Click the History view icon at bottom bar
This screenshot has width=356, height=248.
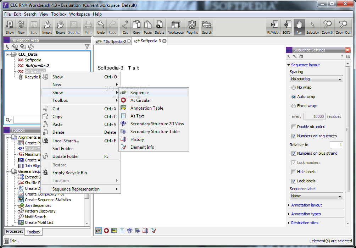click(x=145, y=231)
